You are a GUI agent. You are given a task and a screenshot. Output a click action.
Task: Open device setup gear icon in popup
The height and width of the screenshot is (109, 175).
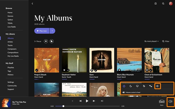pyautogui.click(x=157, y=86)
